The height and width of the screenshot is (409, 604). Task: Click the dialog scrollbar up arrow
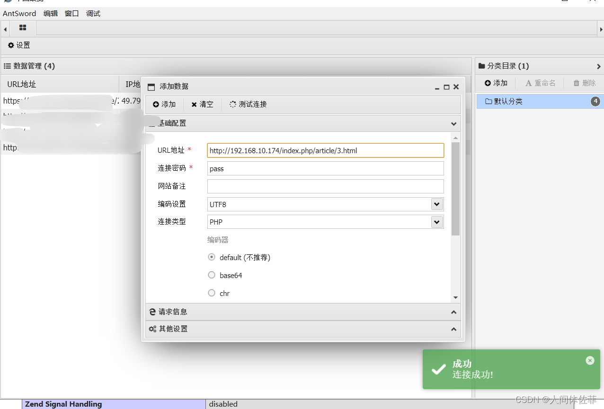(455, 138)
